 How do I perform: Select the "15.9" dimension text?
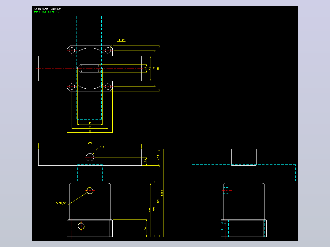tap(145, 161)
